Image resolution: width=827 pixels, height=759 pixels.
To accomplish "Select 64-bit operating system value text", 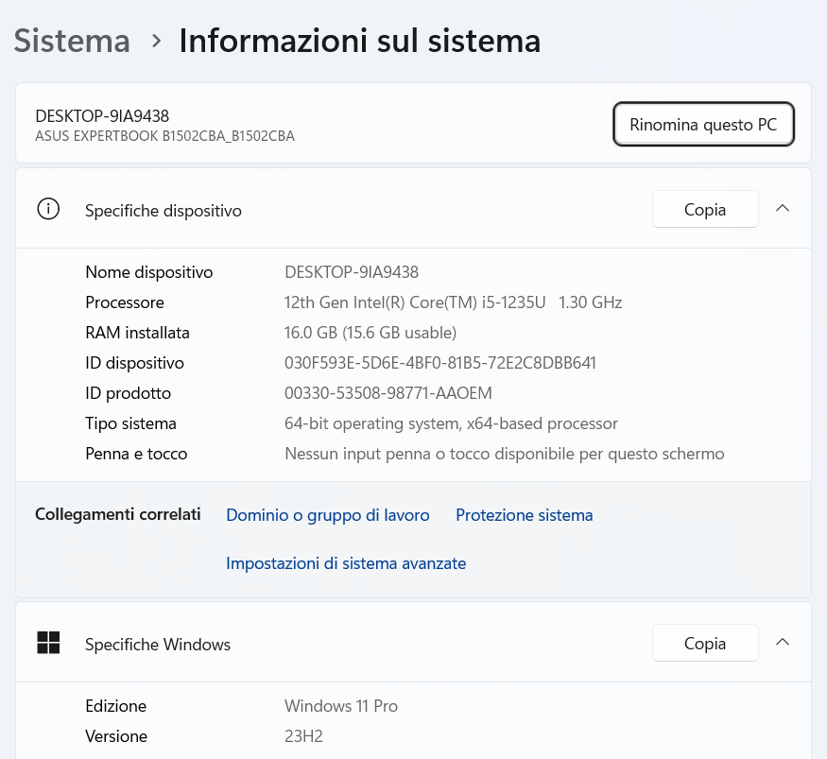I will (451, 423).
